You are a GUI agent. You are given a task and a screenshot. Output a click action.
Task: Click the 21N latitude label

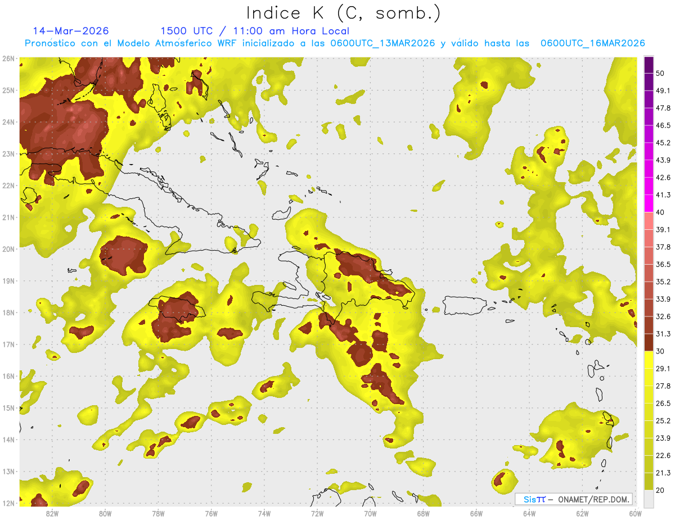click(8, 217)
